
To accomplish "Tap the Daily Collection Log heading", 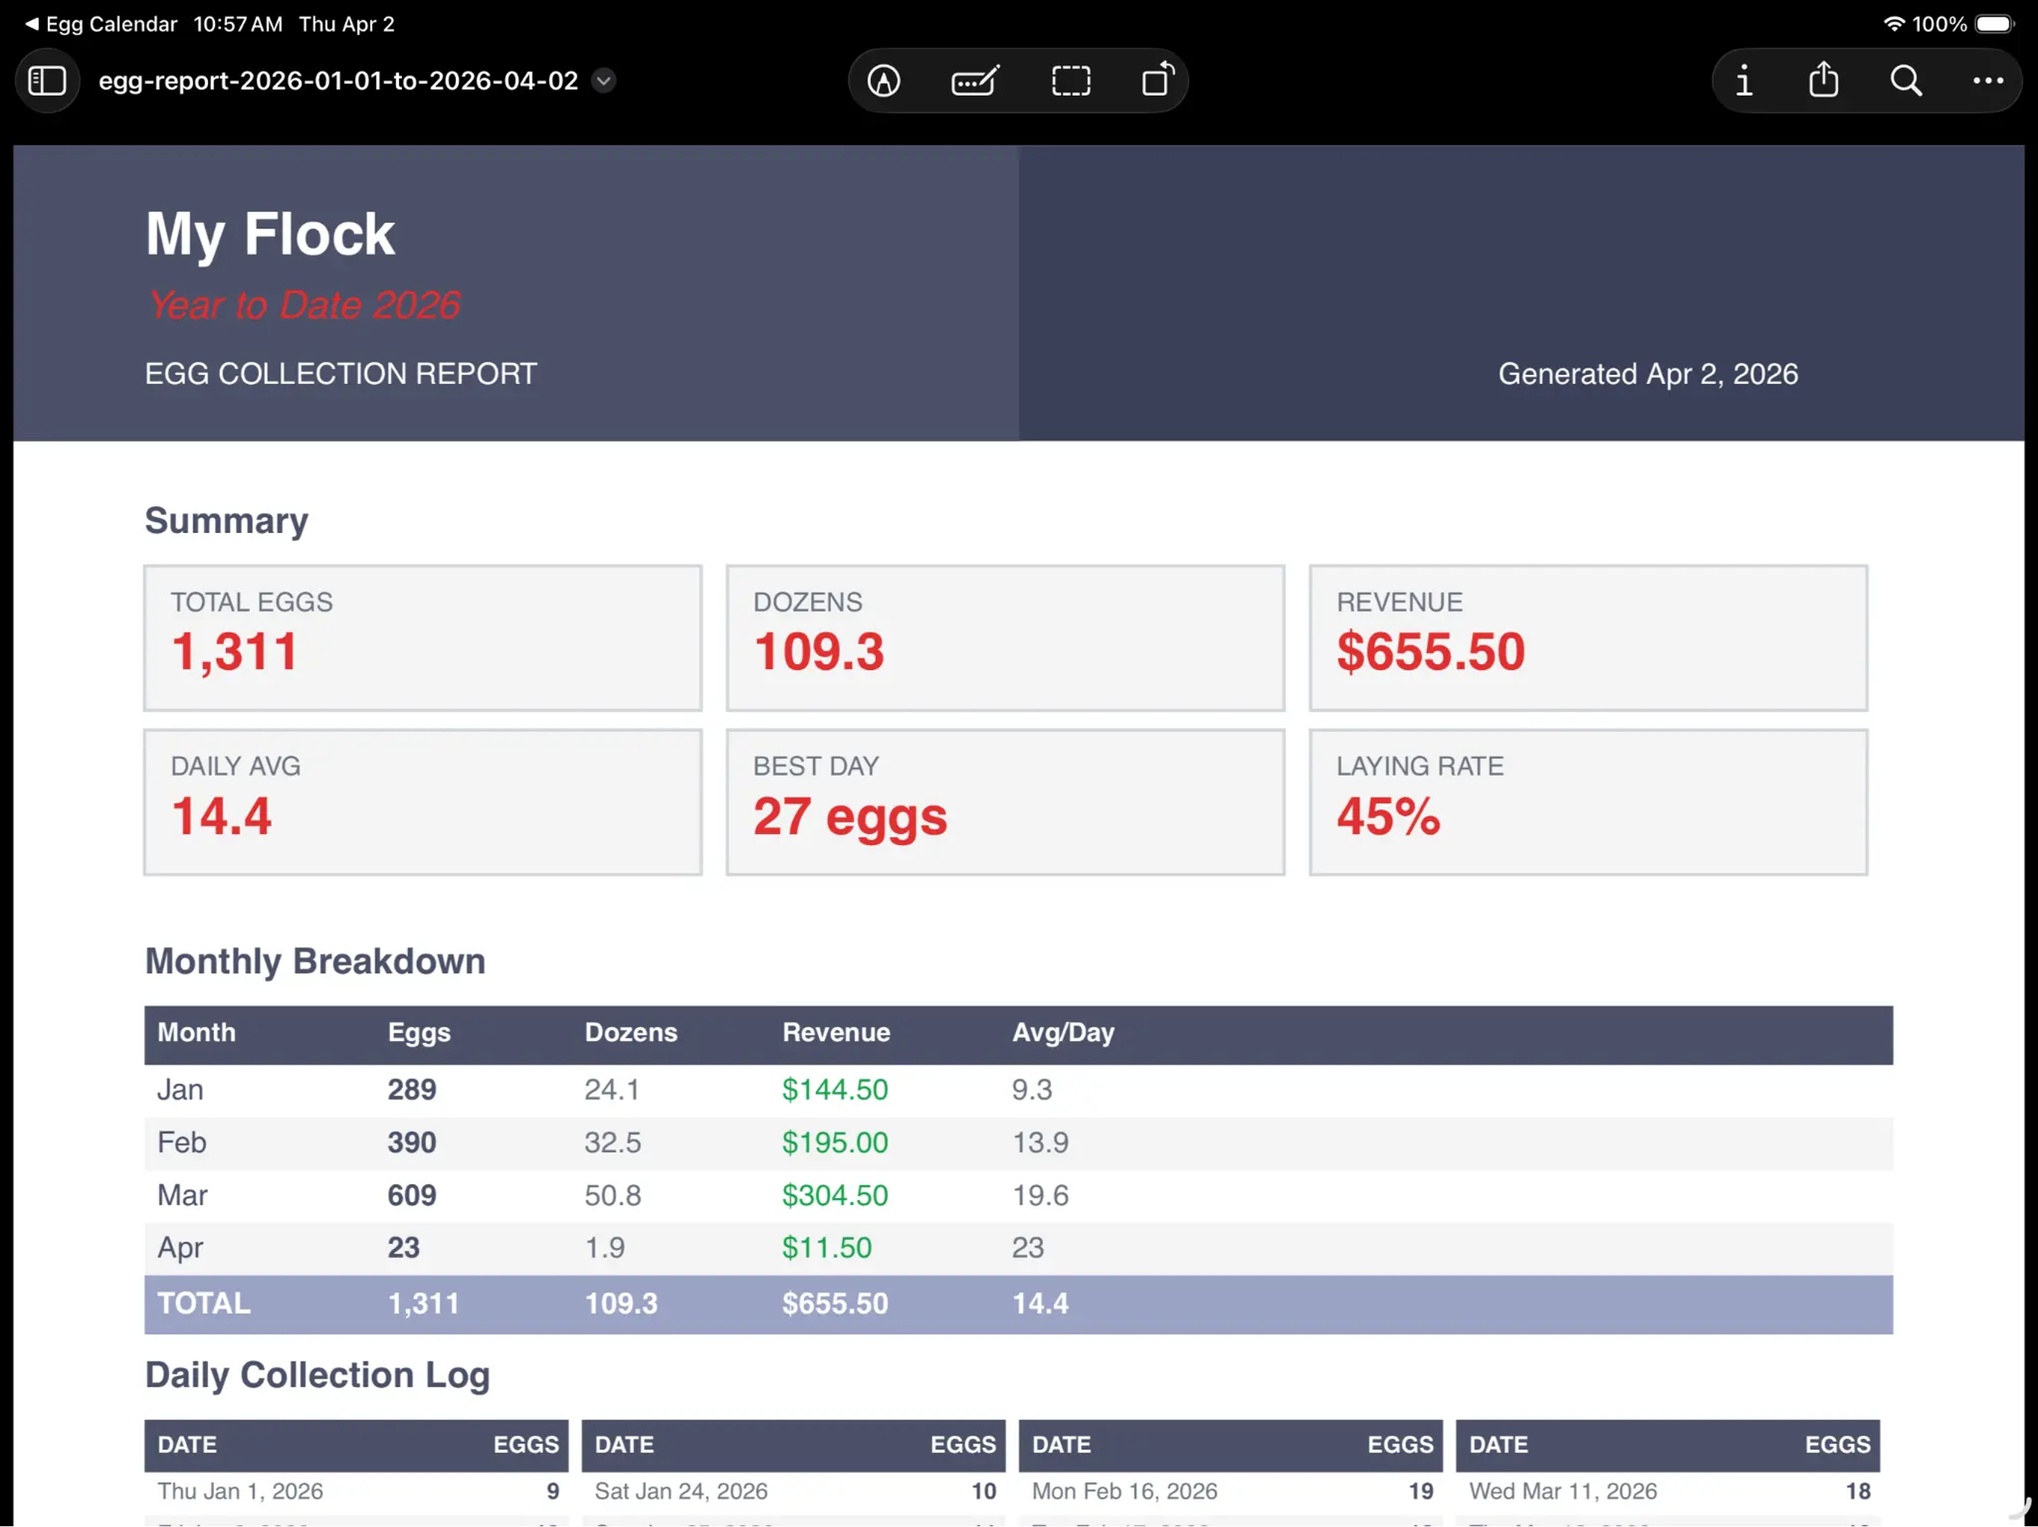I will [317, 1375].
